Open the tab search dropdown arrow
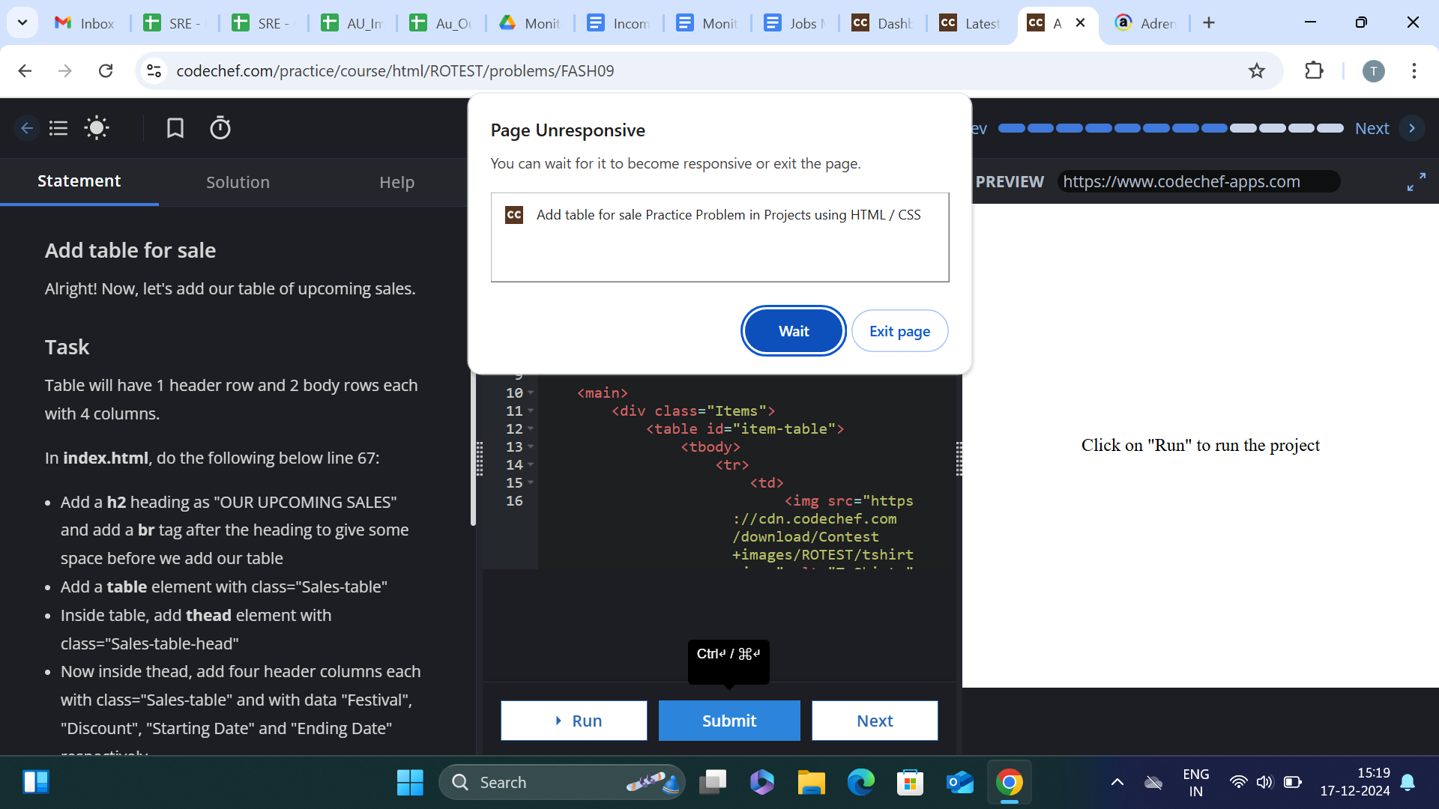1439x809 pixels. (22, 22)
